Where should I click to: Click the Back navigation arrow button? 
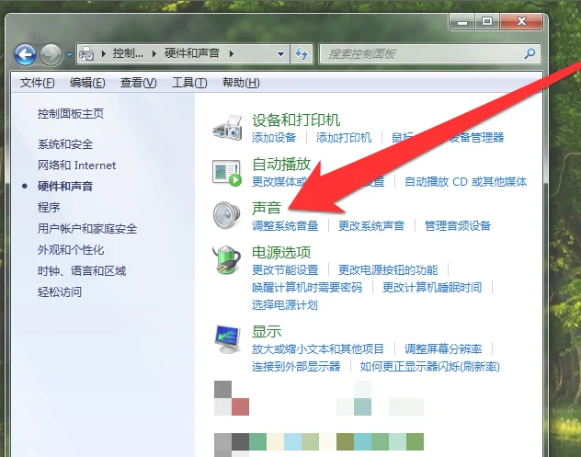(x=26, y=55)
